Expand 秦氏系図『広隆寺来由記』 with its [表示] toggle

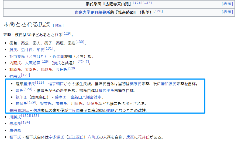click(x=227, y=4)
